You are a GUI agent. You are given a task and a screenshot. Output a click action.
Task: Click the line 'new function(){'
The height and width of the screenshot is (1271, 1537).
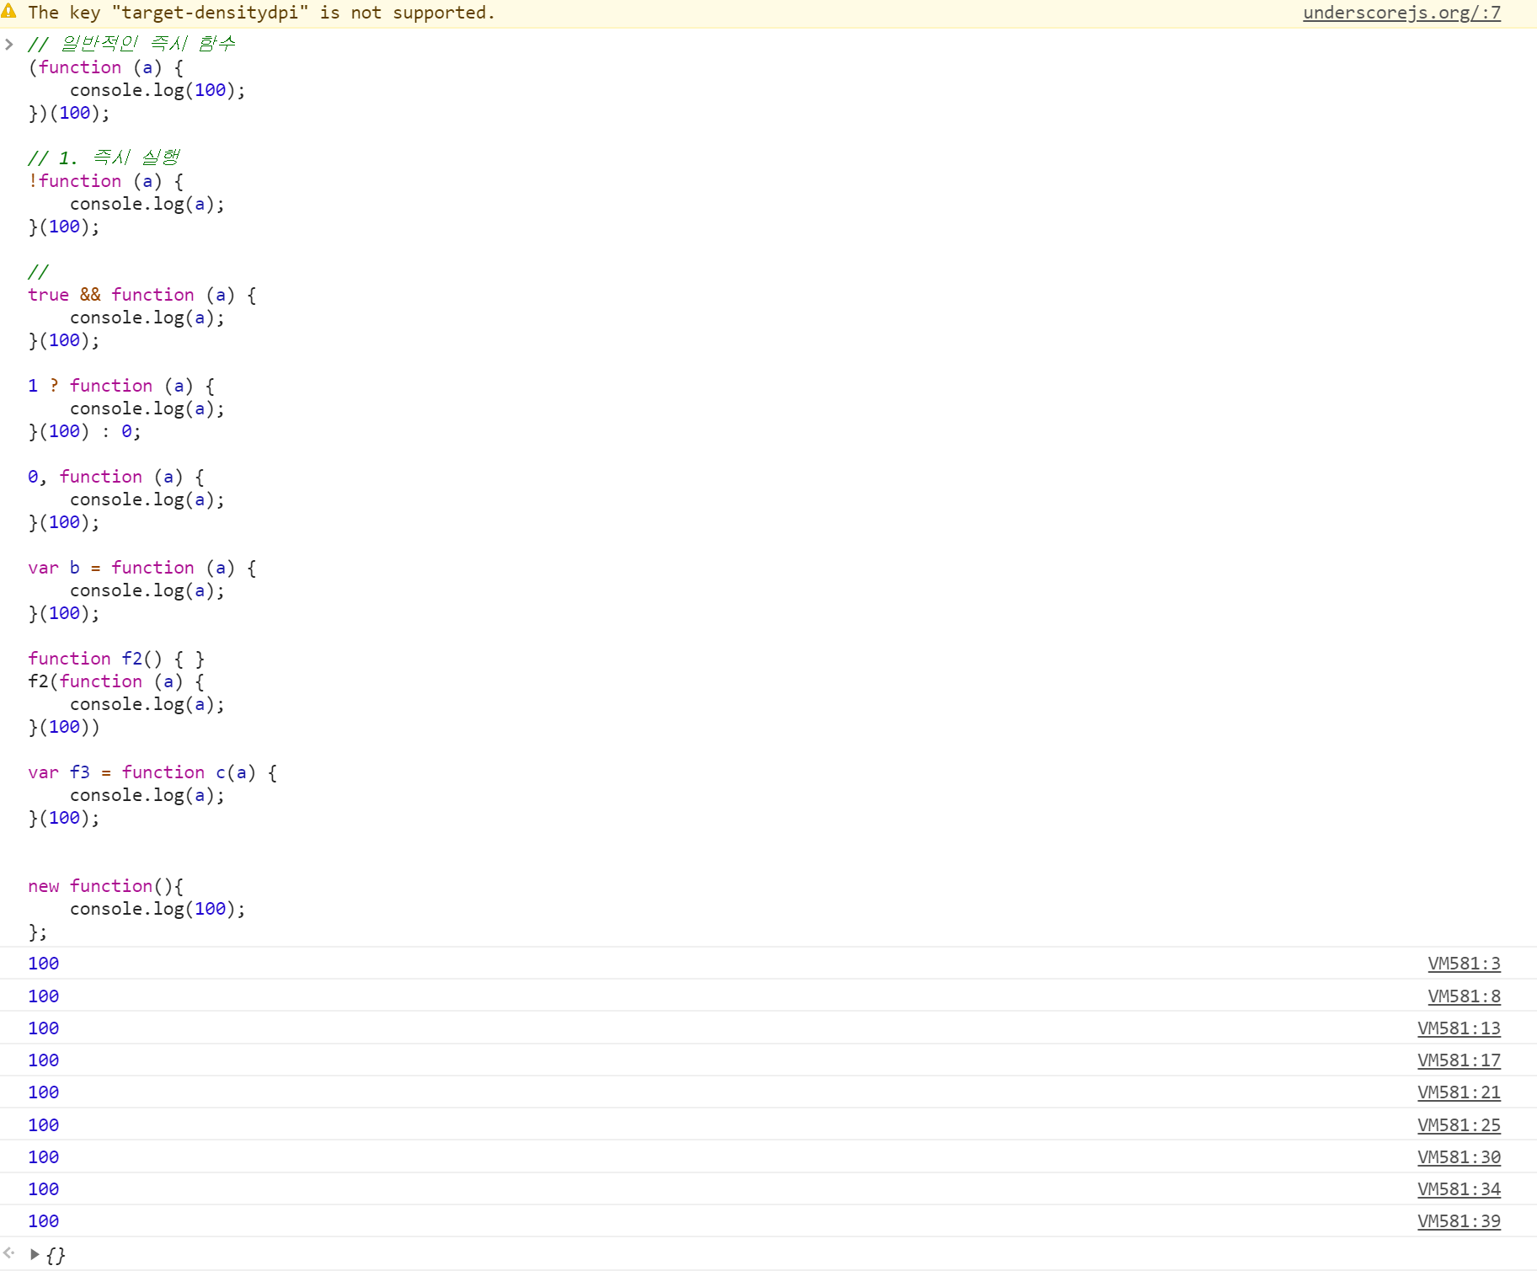point(106,886)
